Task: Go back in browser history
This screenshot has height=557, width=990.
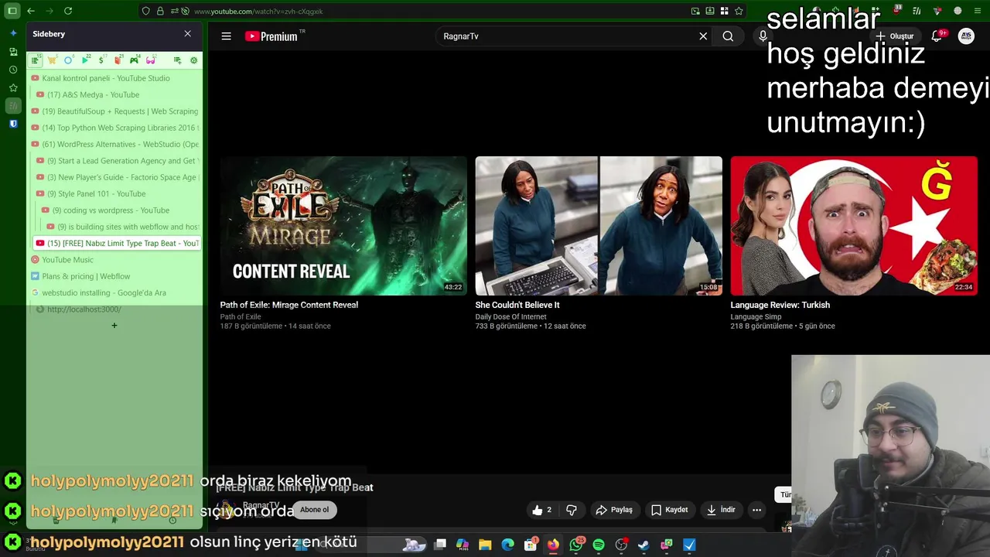Action: coord(31,11)
